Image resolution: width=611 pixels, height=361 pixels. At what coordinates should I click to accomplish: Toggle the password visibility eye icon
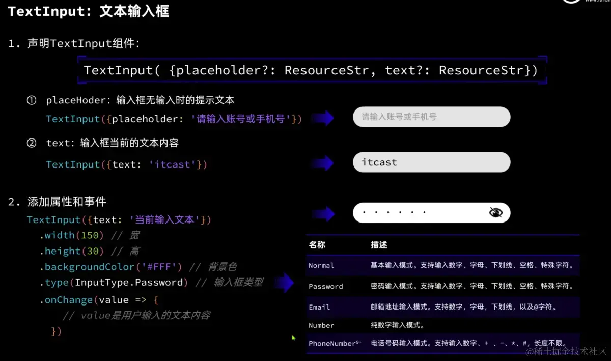495,212
